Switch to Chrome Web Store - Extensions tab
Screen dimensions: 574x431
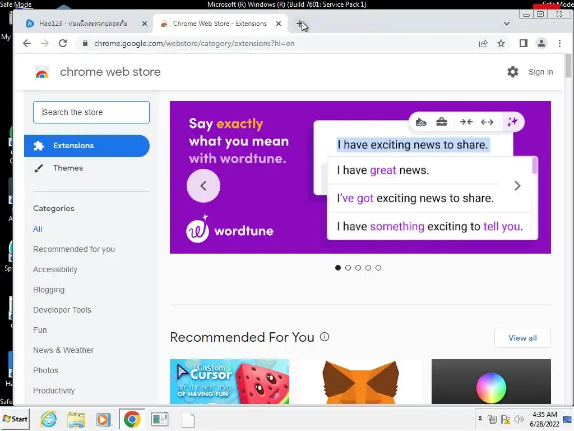point(220,24)
